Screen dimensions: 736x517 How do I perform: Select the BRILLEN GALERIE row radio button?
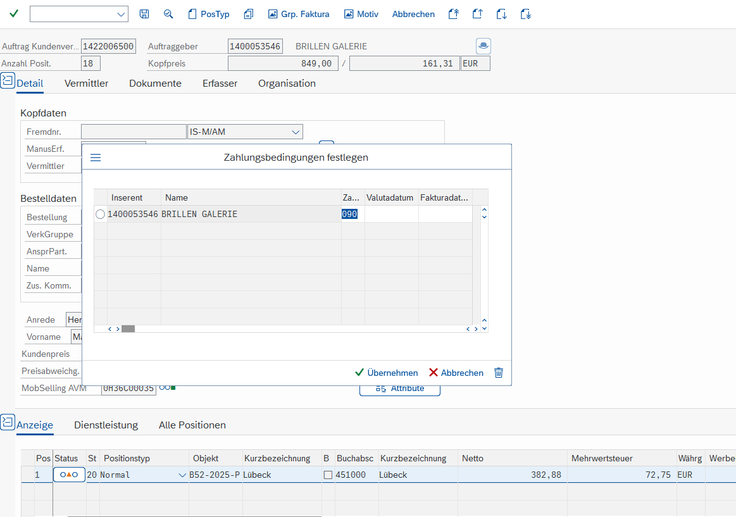click(x=100, y=215)
